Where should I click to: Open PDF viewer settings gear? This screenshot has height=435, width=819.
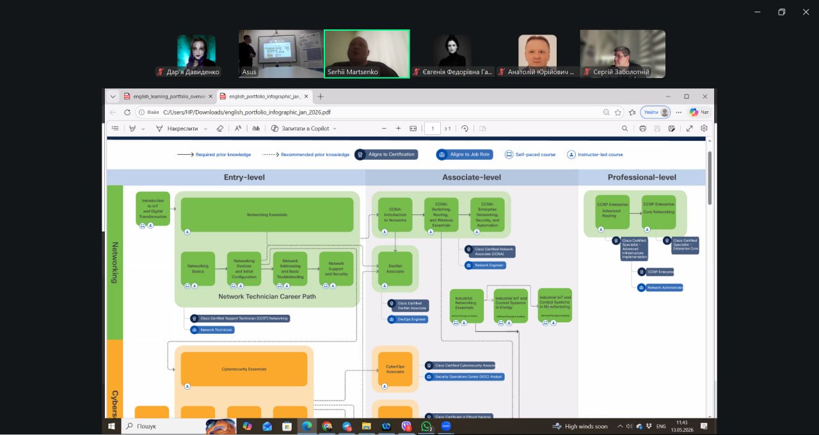pyautogui.click(x=704, y=129)
